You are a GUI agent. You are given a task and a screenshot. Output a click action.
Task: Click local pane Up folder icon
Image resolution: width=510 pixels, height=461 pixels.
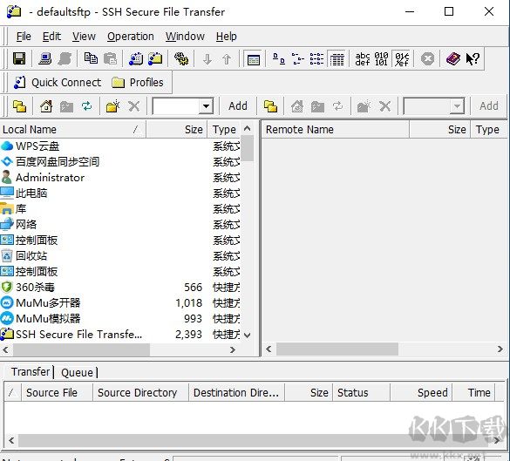tap(19, 106)
